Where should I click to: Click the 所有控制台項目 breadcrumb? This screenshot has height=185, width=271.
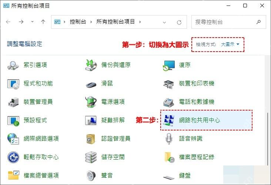116,22
